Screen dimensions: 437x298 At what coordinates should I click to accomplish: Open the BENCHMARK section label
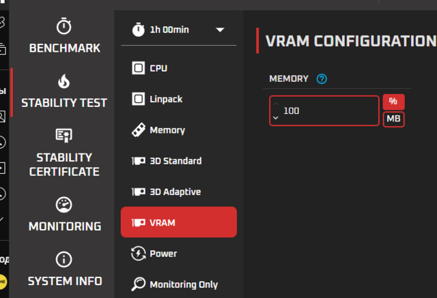pyautogui.click(x=64, y=48)
